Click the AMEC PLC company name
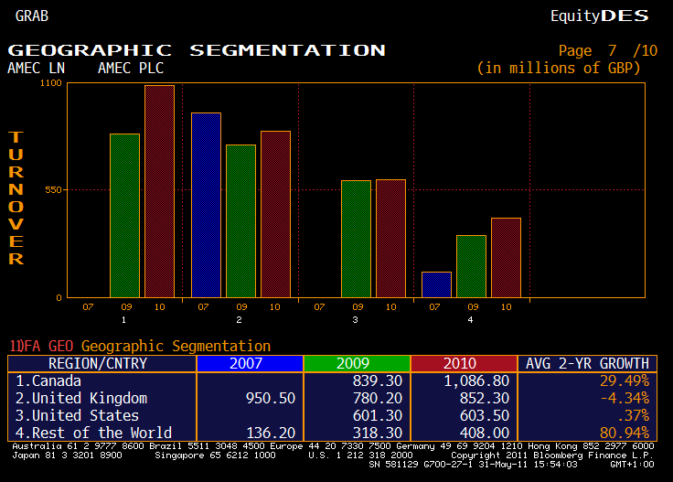 pos(131,68)
